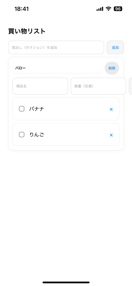Click the 追加 button to add section
Image resolution: width=132 pixels, height=286 pixels.
coord(115,47)
